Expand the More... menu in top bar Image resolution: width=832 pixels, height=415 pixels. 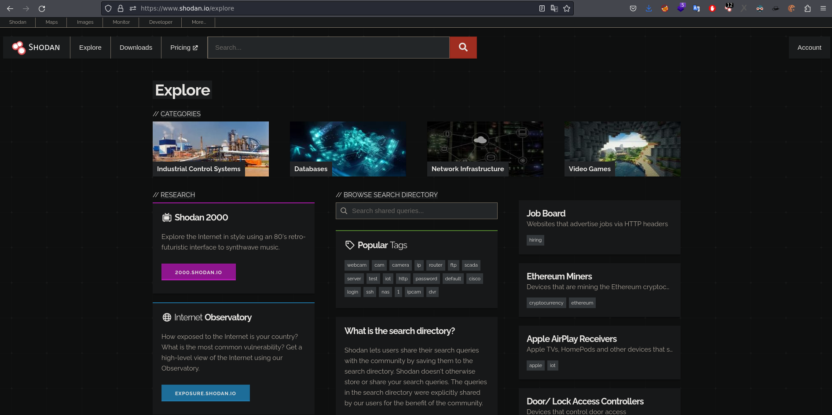pyautogui.click(x=199, y=22)
